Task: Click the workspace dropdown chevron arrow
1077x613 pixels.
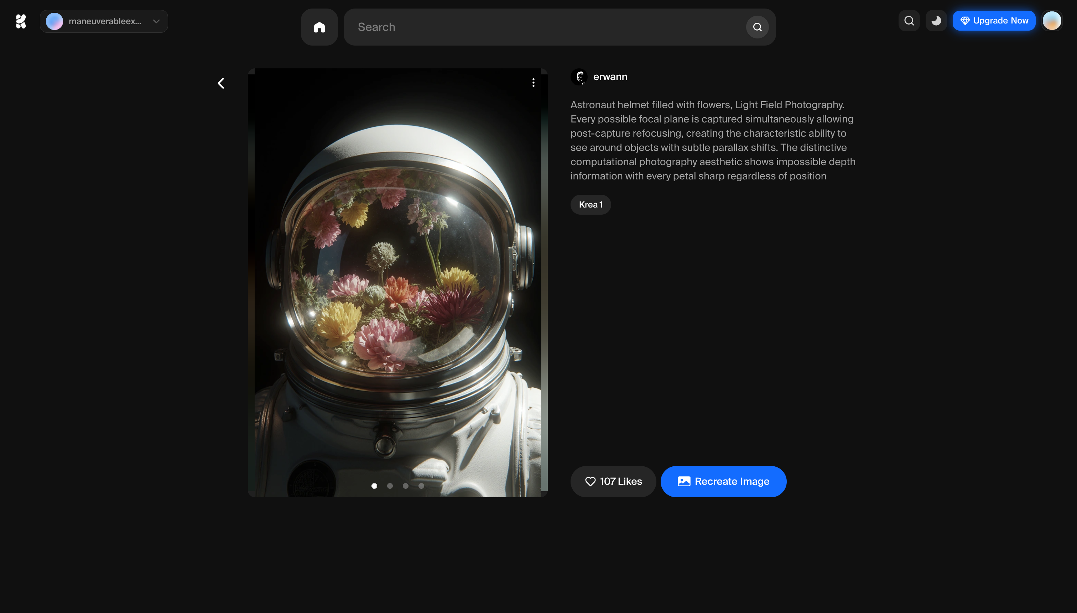Action: coord(156,21)
